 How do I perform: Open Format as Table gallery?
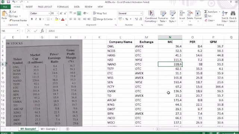[x=163, y=16]
